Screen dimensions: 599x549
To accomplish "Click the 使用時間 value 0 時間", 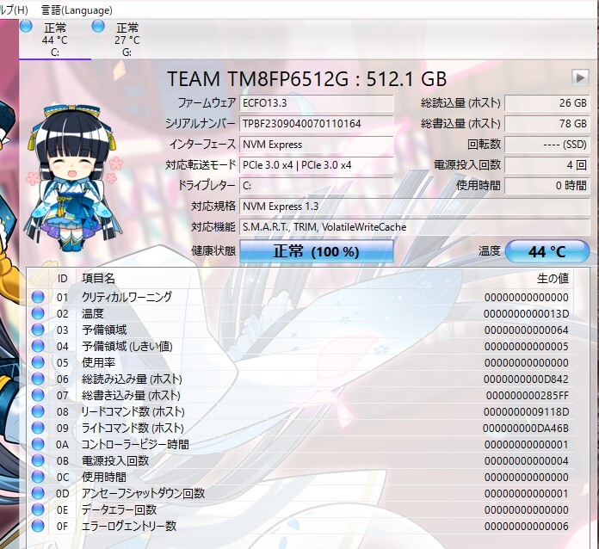I will [x=547, y=185].
